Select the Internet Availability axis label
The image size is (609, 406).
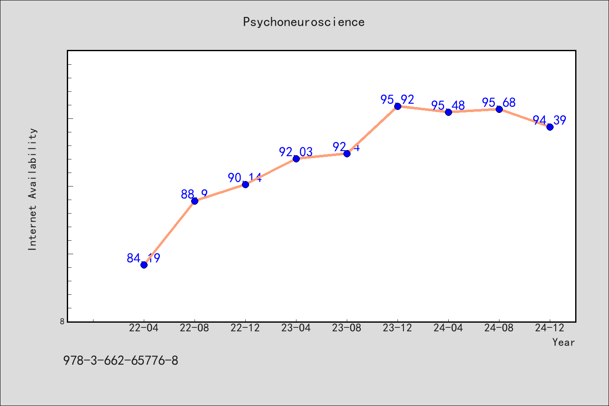[33, 189]
